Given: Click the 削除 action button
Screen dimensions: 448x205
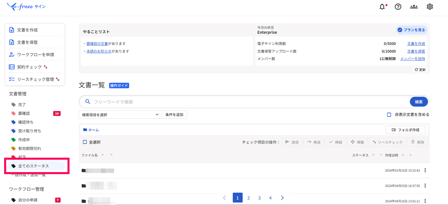Looking at the screenshot, I should [x=418, y=142].
